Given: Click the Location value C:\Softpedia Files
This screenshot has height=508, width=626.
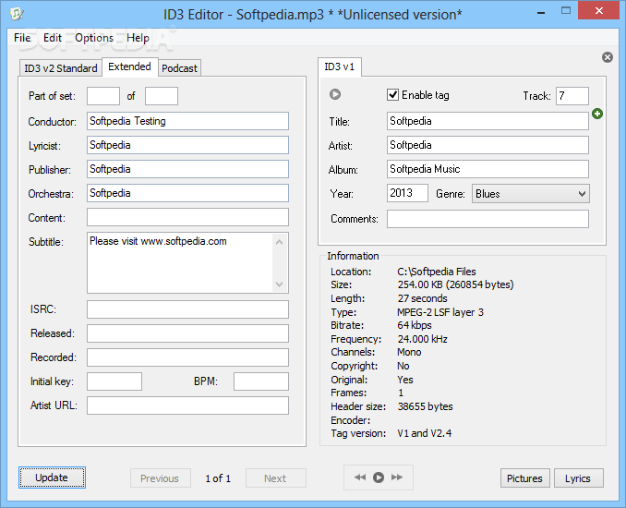Looking at the screenshot, I should click(437, 272).
